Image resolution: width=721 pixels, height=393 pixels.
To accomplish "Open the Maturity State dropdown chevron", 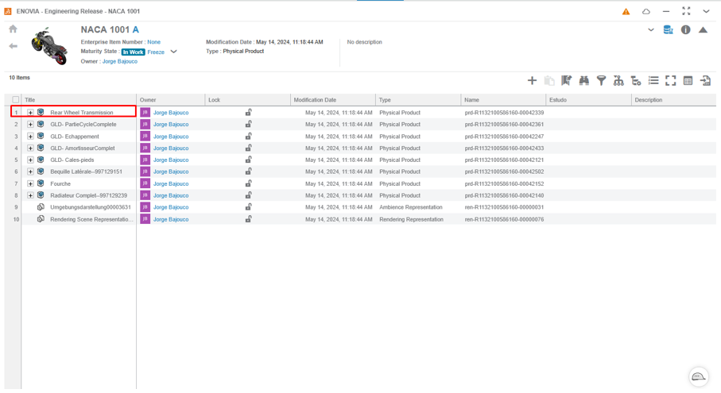I will (x=173, y=52).
